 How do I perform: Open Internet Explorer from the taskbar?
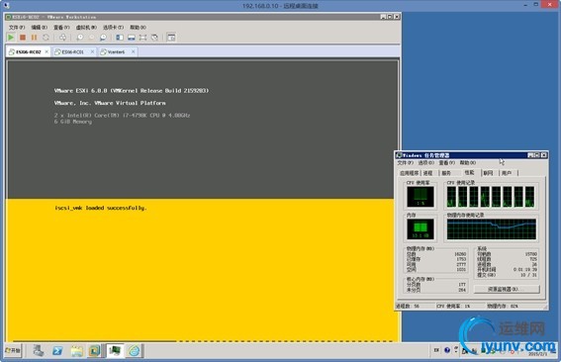pyautogui.click(x=135, y=351)
